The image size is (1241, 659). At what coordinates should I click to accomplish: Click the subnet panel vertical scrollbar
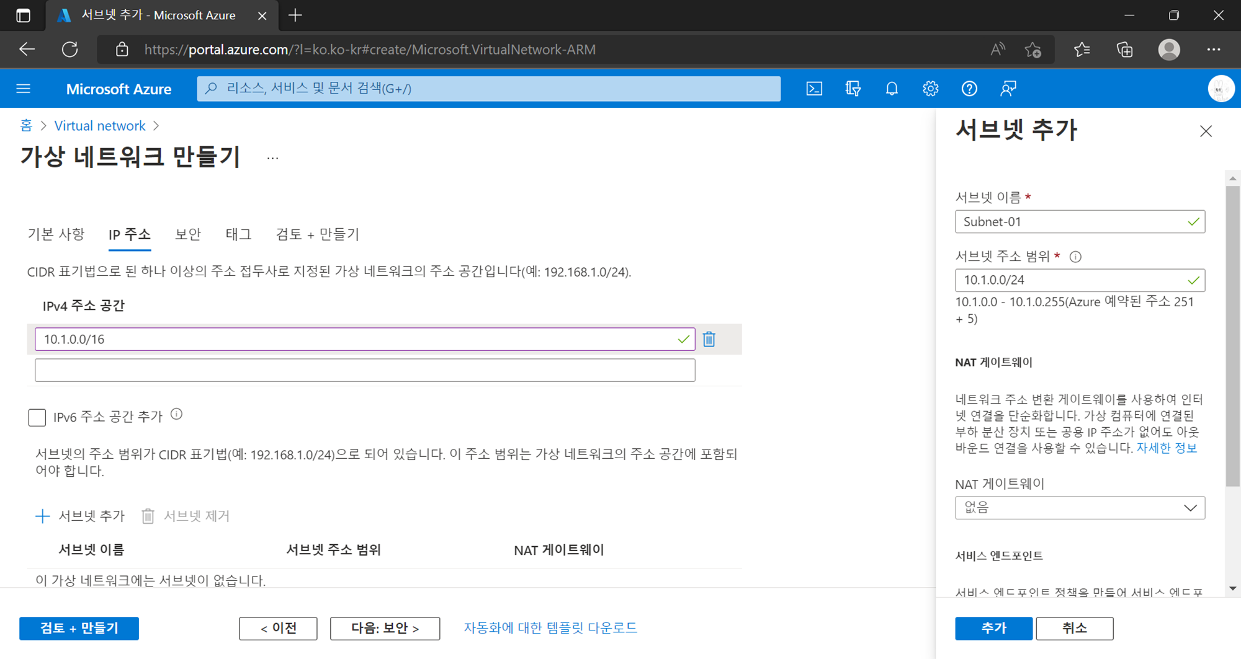point(1232,336)
